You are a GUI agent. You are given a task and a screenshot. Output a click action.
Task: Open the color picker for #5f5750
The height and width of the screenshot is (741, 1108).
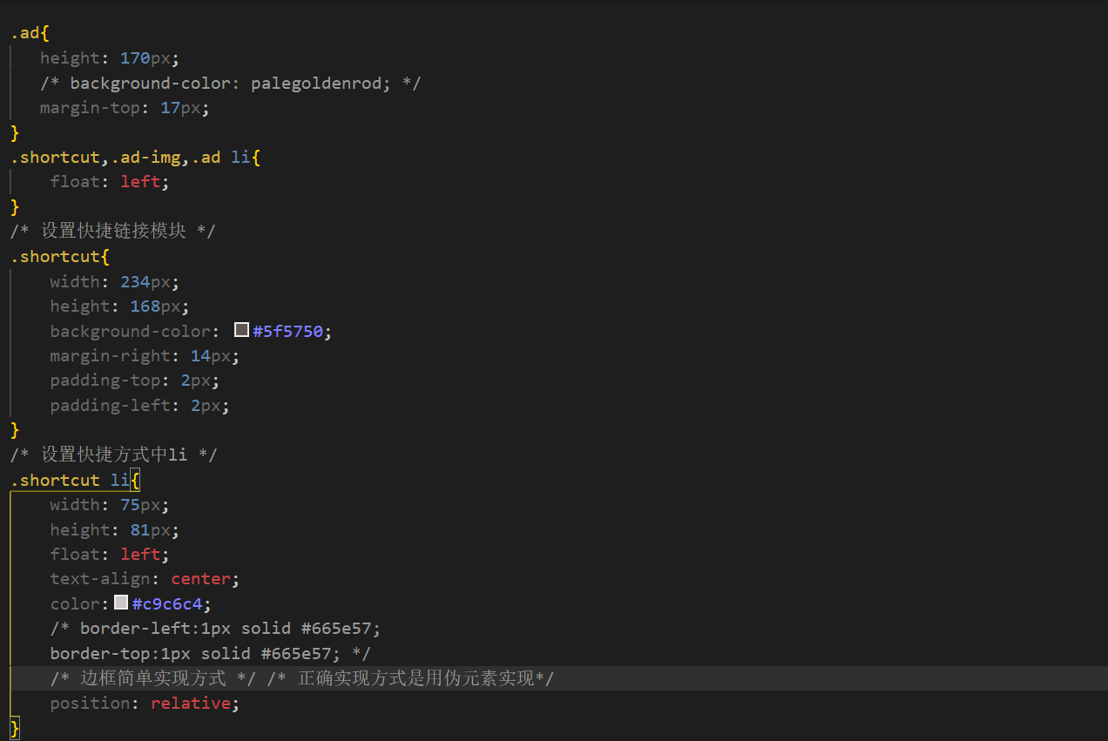(241, 329)
